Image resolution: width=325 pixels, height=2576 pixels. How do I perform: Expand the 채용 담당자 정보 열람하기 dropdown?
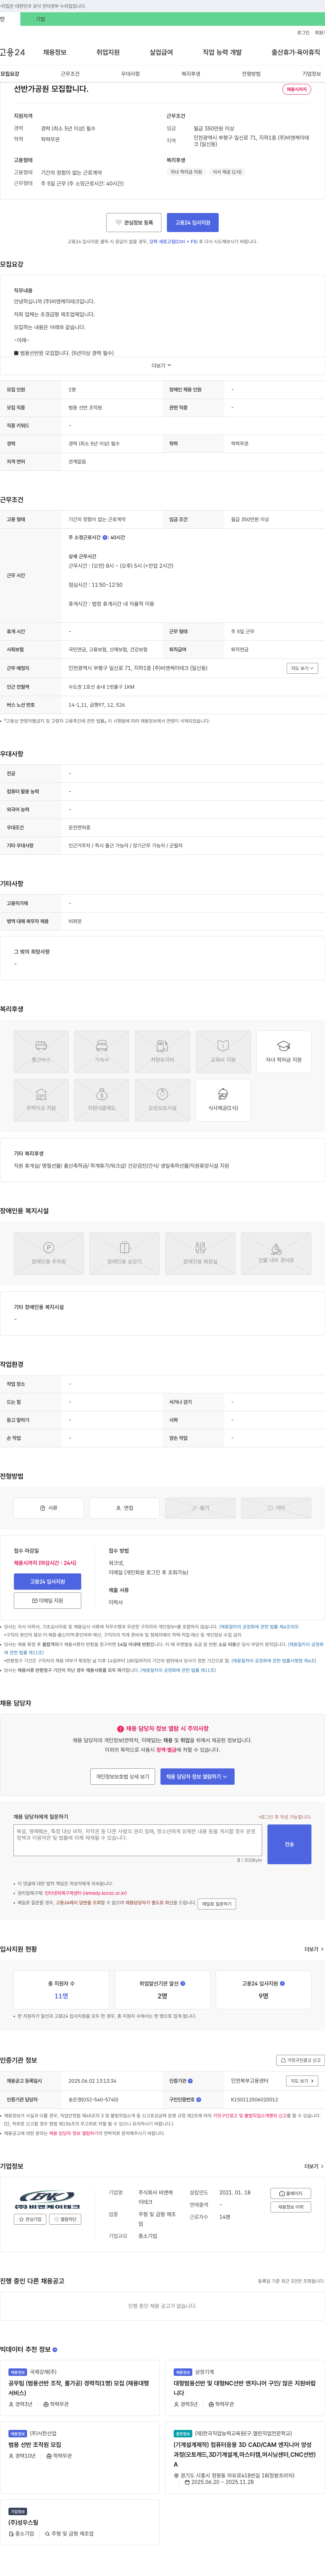197,1776
